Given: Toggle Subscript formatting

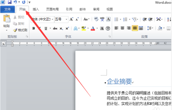Looking at the screenshot, I should coord(61,28).
